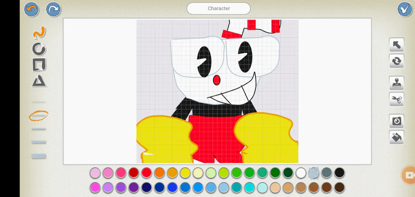
Task: Pick the cyan color swatch
Action: point(249,187)
